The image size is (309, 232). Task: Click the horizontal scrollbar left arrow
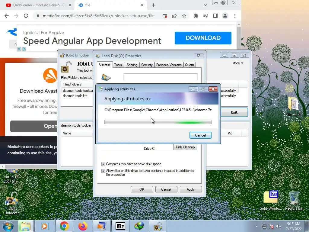click(x=2, y=167)
